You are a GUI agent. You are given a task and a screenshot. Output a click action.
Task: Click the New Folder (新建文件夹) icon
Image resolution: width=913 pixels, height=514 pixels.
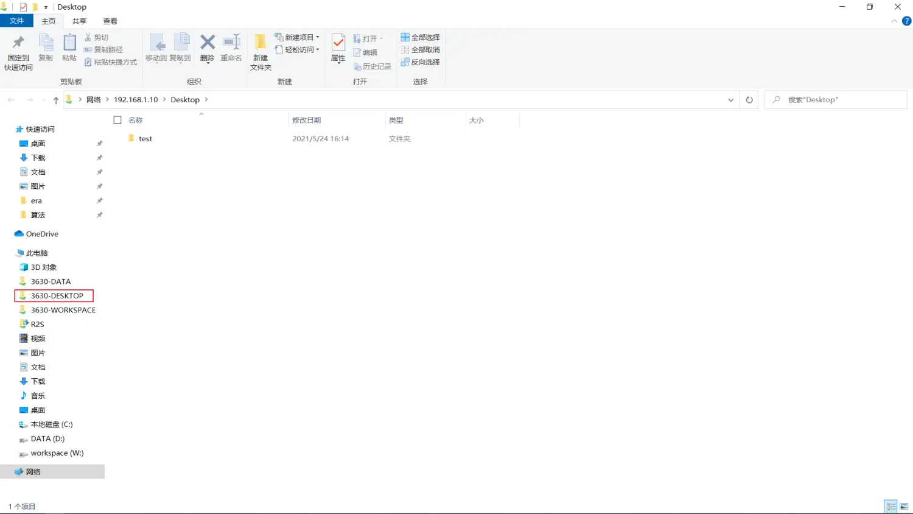(261, 52)
